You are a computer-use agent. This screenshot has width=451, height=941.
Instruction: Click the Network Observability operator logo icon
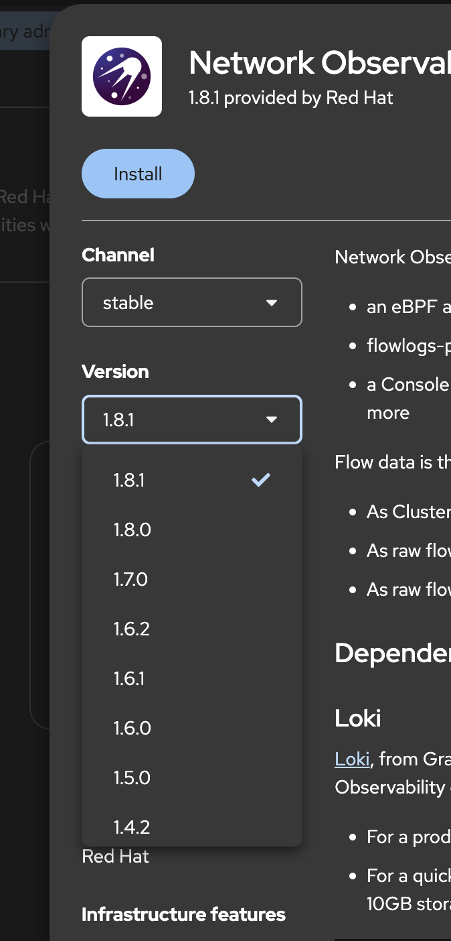click(122, 76)
